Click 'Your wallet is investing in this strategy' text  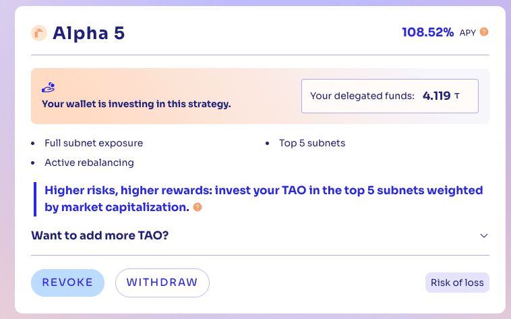tap(136, 104)
